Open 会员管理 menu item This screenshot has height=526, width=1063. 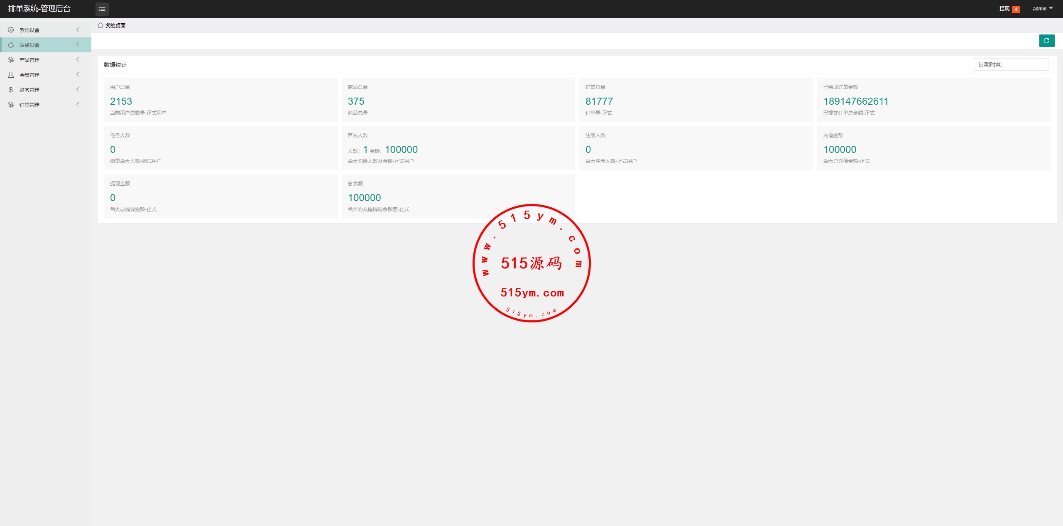[x=29, y=75]
